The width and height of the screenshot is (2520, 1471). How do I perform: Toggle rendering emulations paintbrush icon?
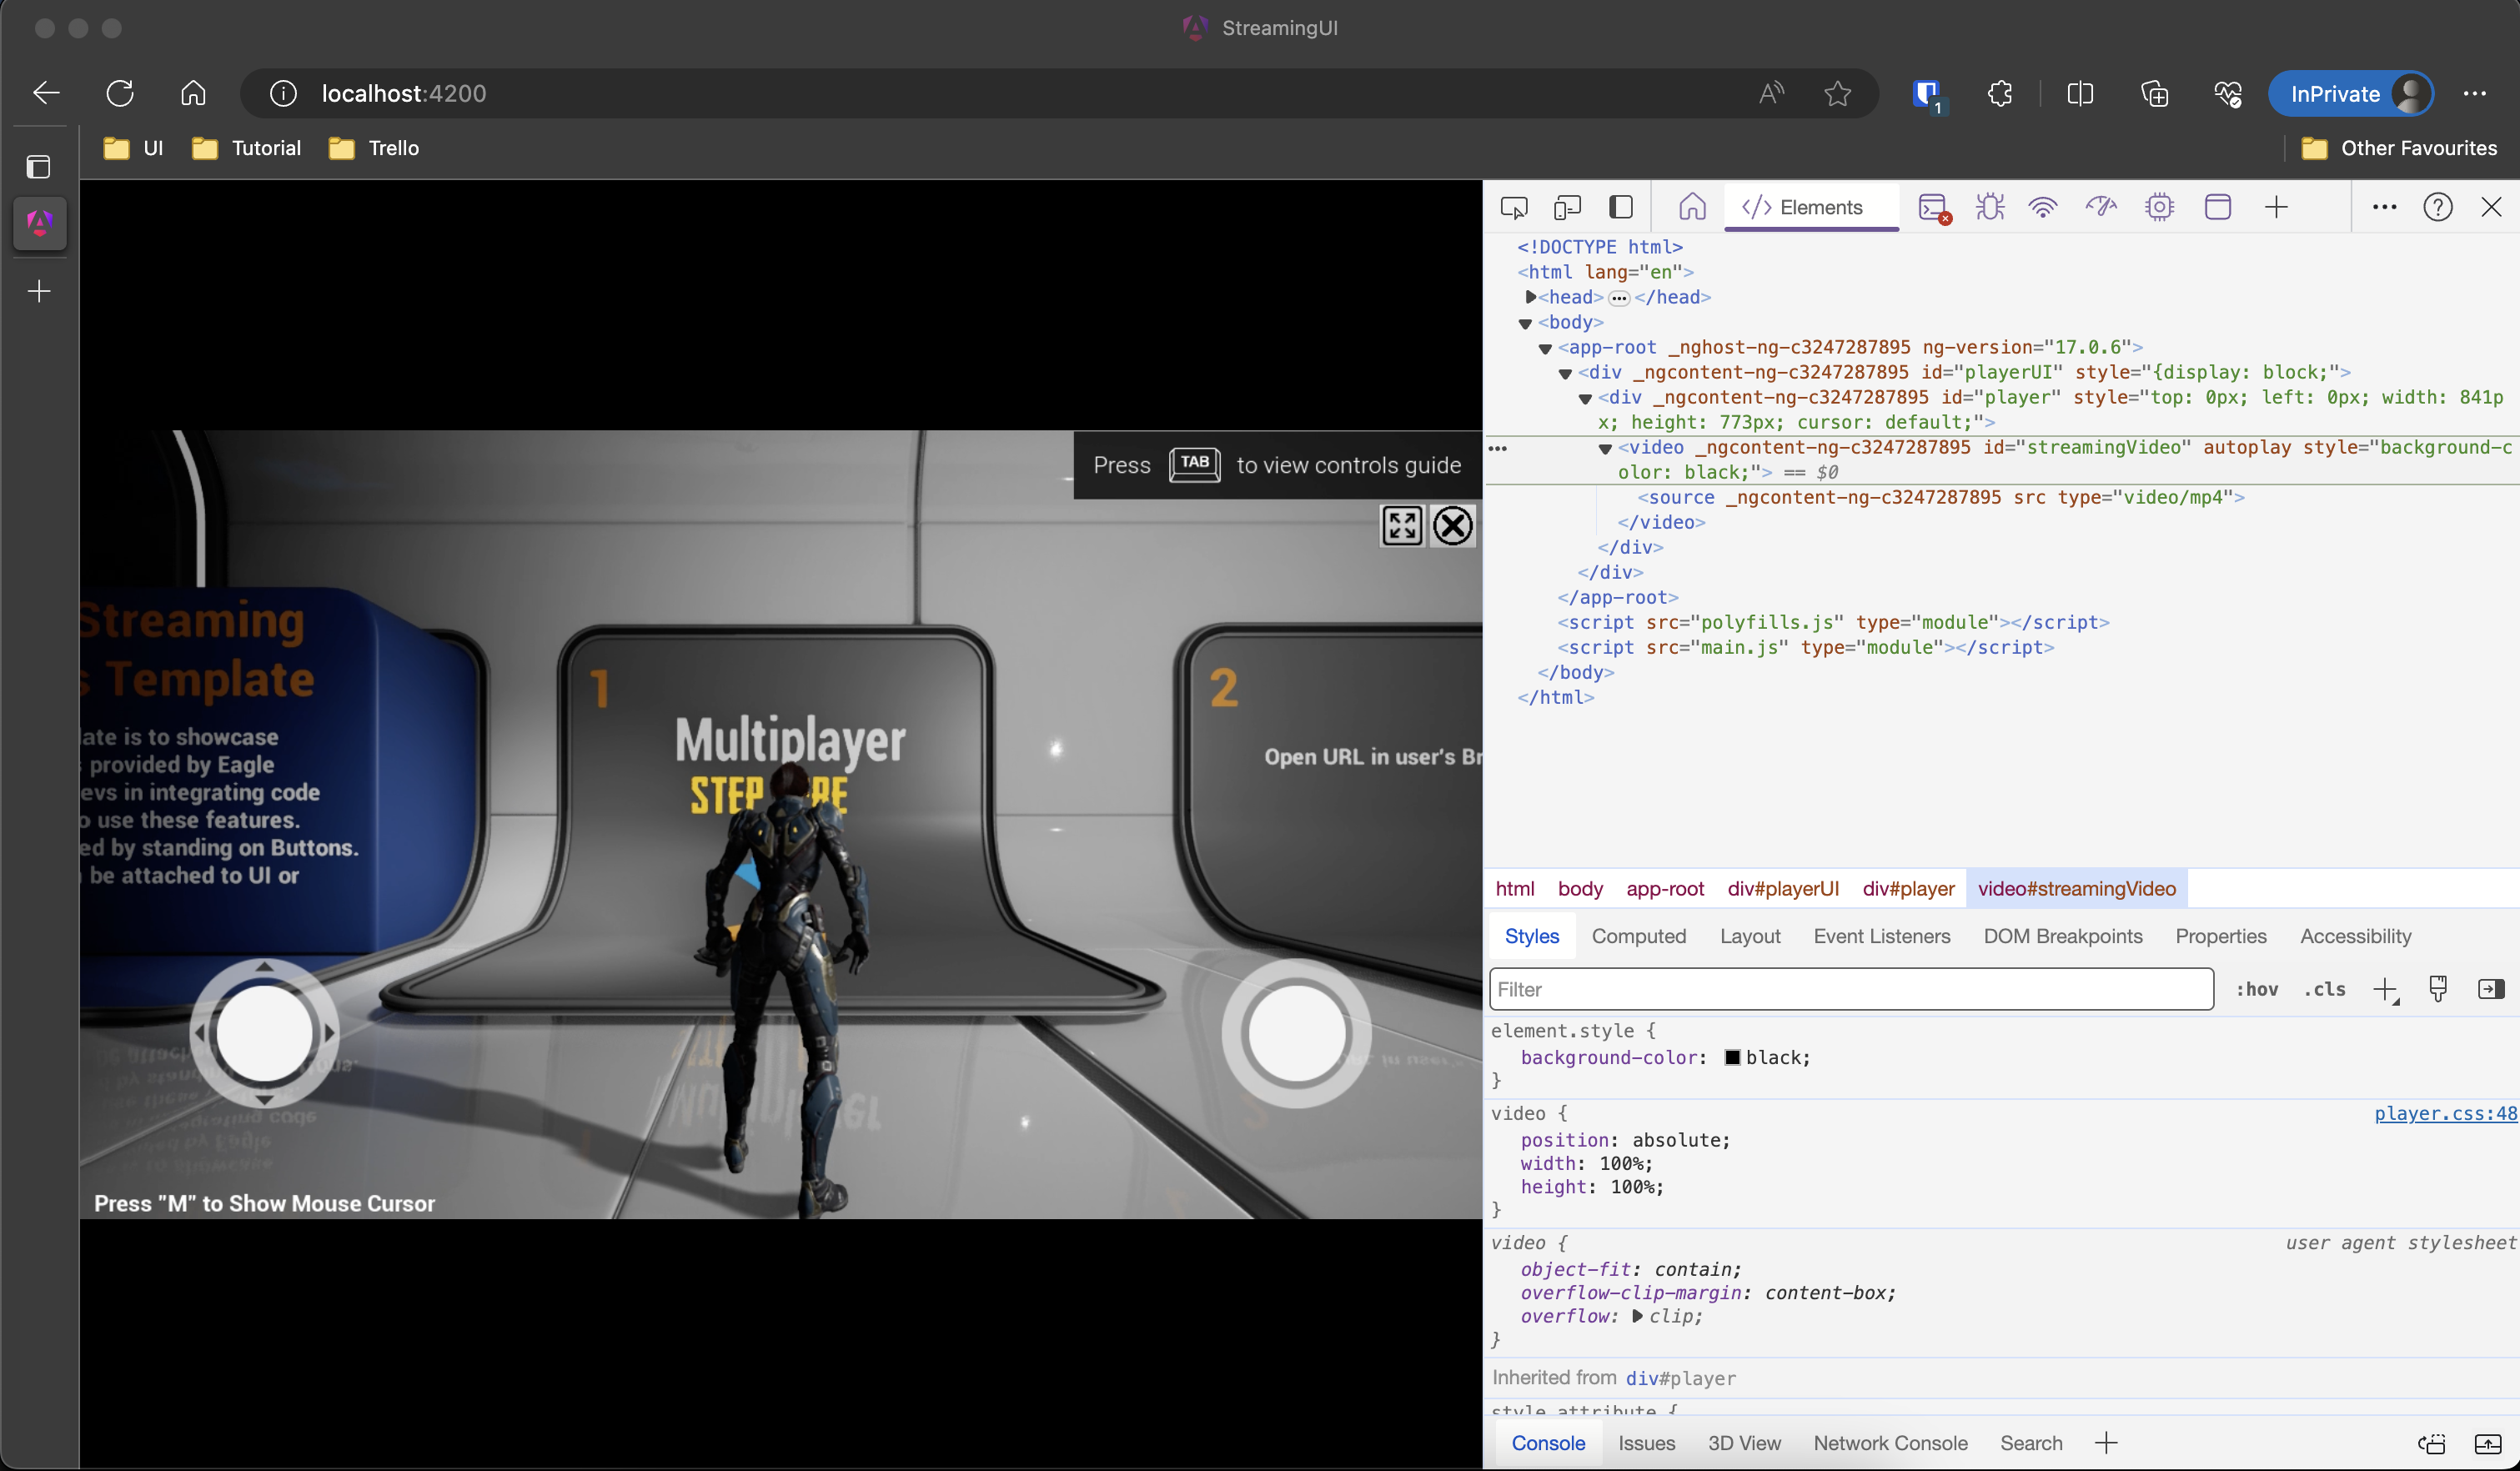pyautogui.click(x=2438, y=989)
